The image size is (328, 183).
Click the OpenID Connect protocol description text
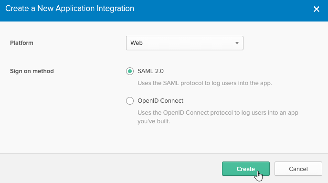coord(218,117)
